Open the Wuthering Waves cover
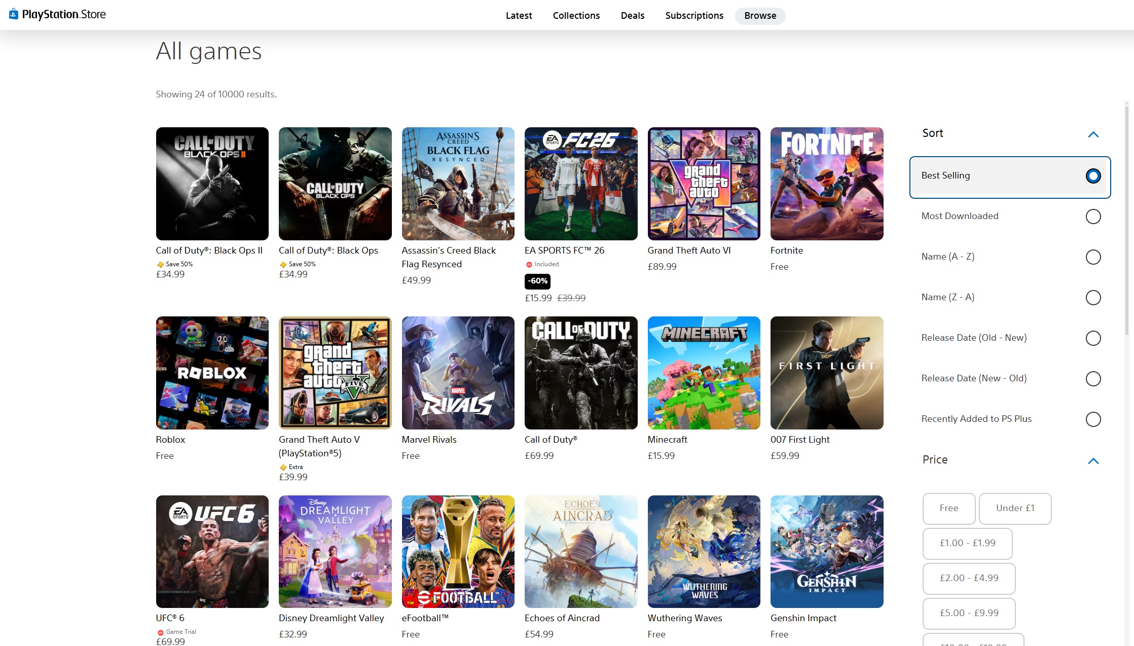The image size is (1134, 646). pos(704,552)
